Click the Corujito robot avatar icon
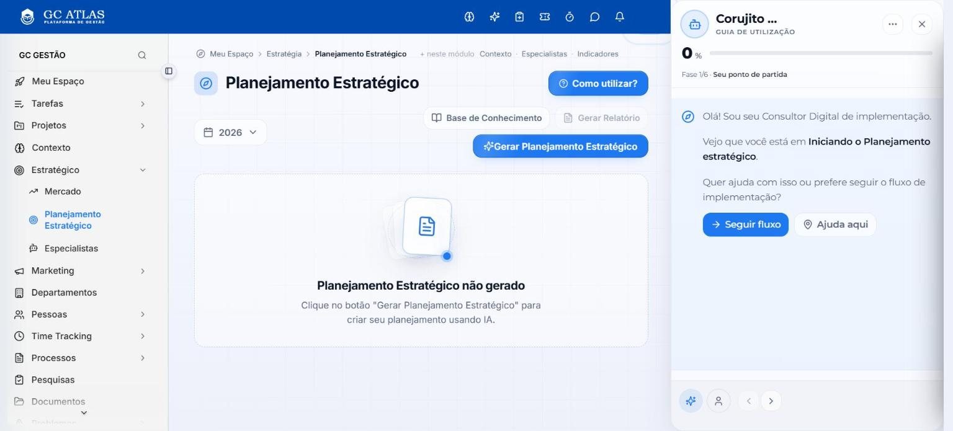This screenshot has height=431, width=953. click(694, 25)
